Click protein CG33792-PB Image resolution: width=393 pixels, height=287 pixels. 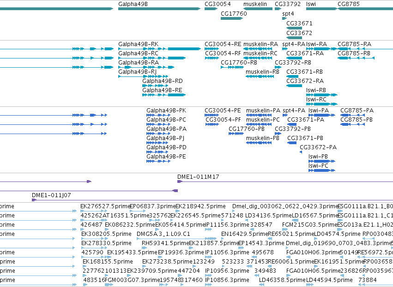coord(293,129)
